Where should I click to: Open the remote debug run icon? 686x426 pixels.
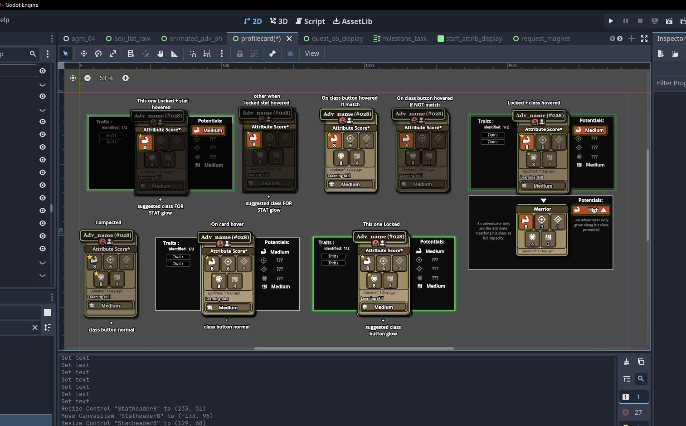point(655,21)
